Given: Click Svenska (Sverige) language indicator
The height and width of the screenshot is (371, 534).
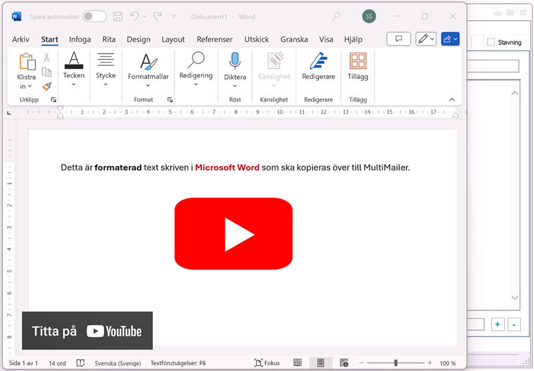Looking at the screenshot, I should coord(118,363).
